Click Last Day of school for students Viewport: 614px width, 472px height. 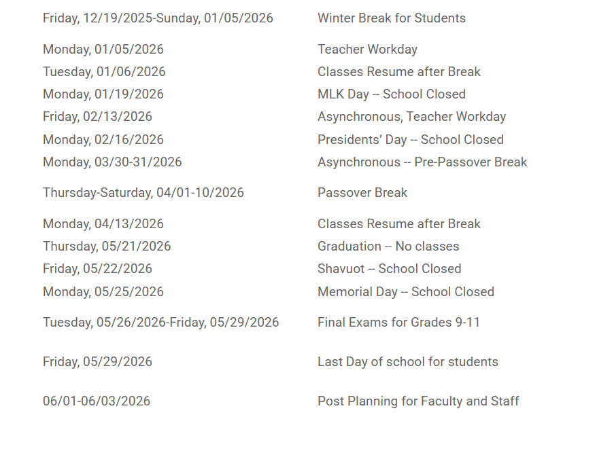[407, 362]
